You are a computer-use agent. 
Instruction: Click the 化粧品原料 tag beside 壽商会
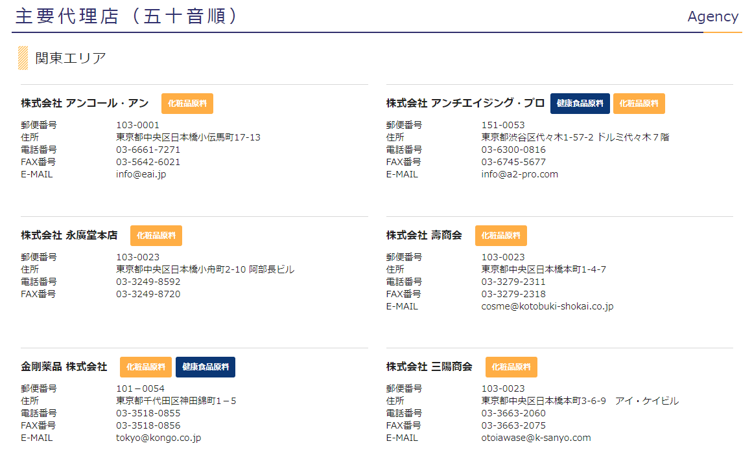coord(500,236)
